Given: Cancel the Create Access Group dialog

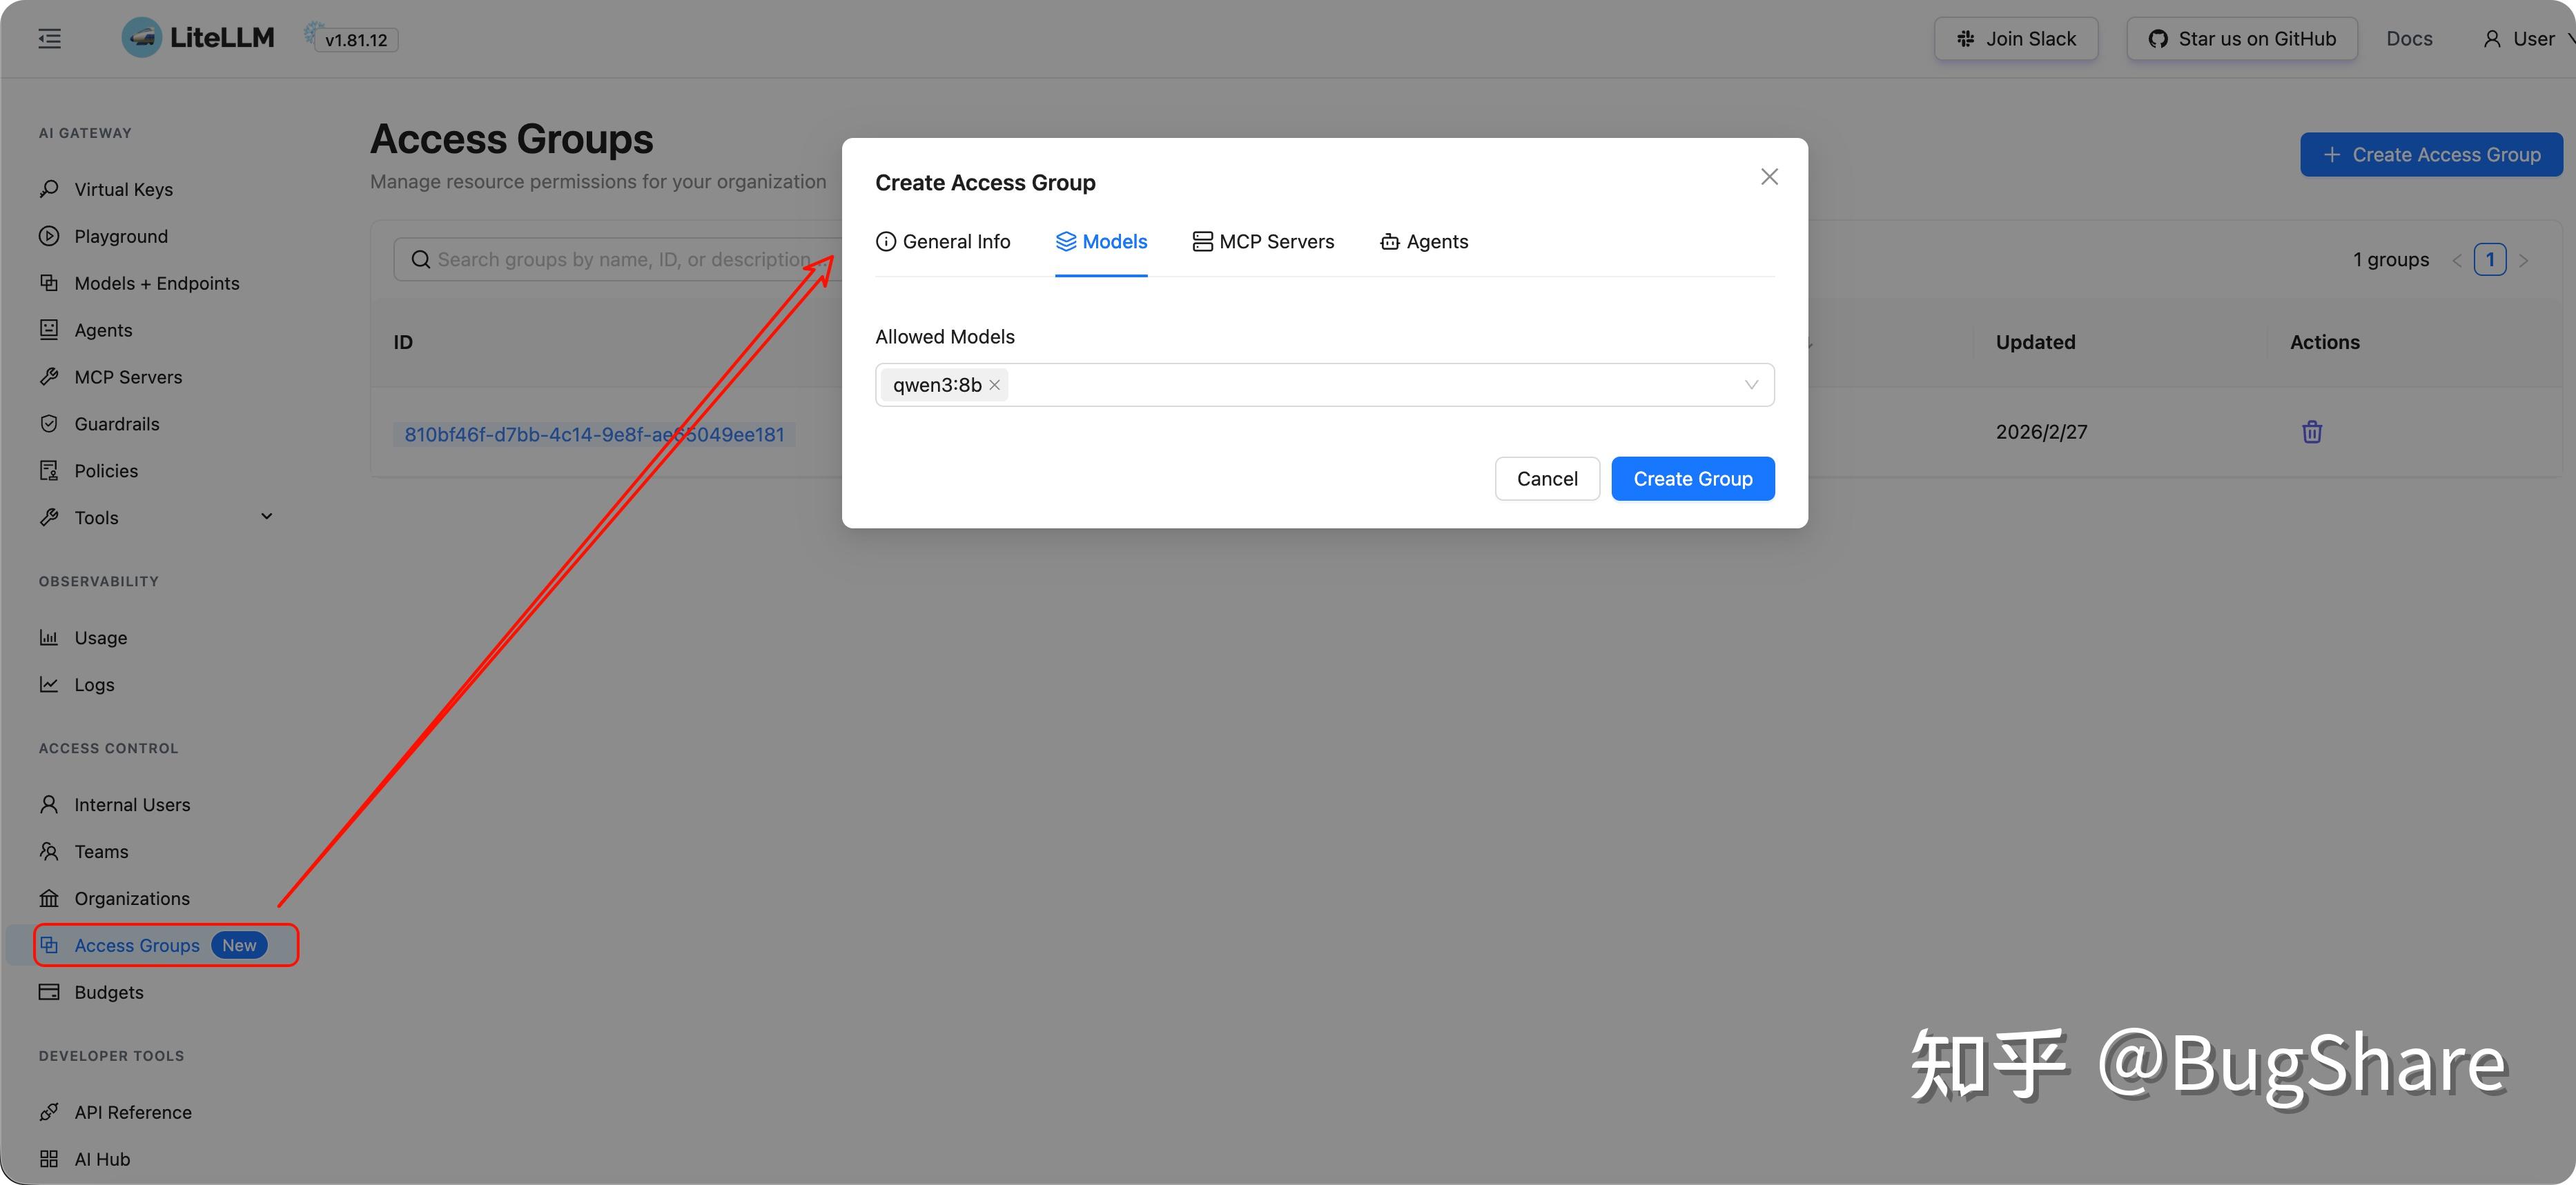Looking at the screenshot, I should pos(1547,479).
